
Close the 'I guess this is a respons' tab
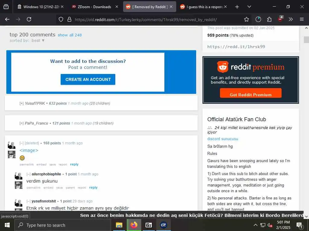[225, 7]
